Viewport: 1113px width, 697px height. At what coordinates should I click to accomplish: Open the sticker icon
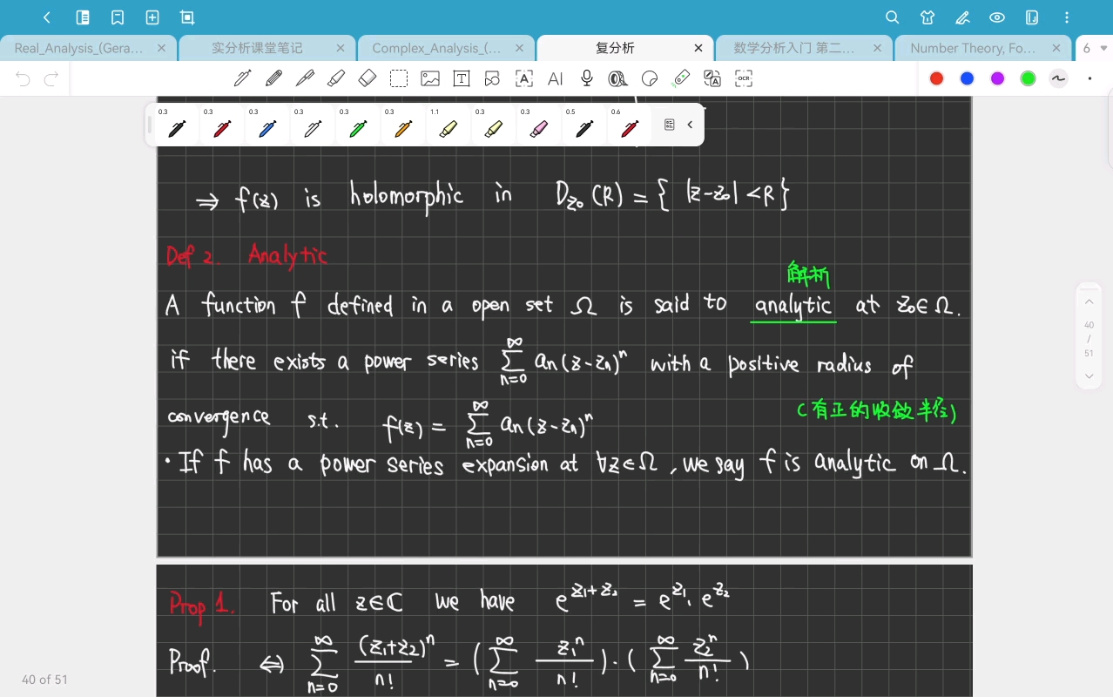(x=650, y=78)
